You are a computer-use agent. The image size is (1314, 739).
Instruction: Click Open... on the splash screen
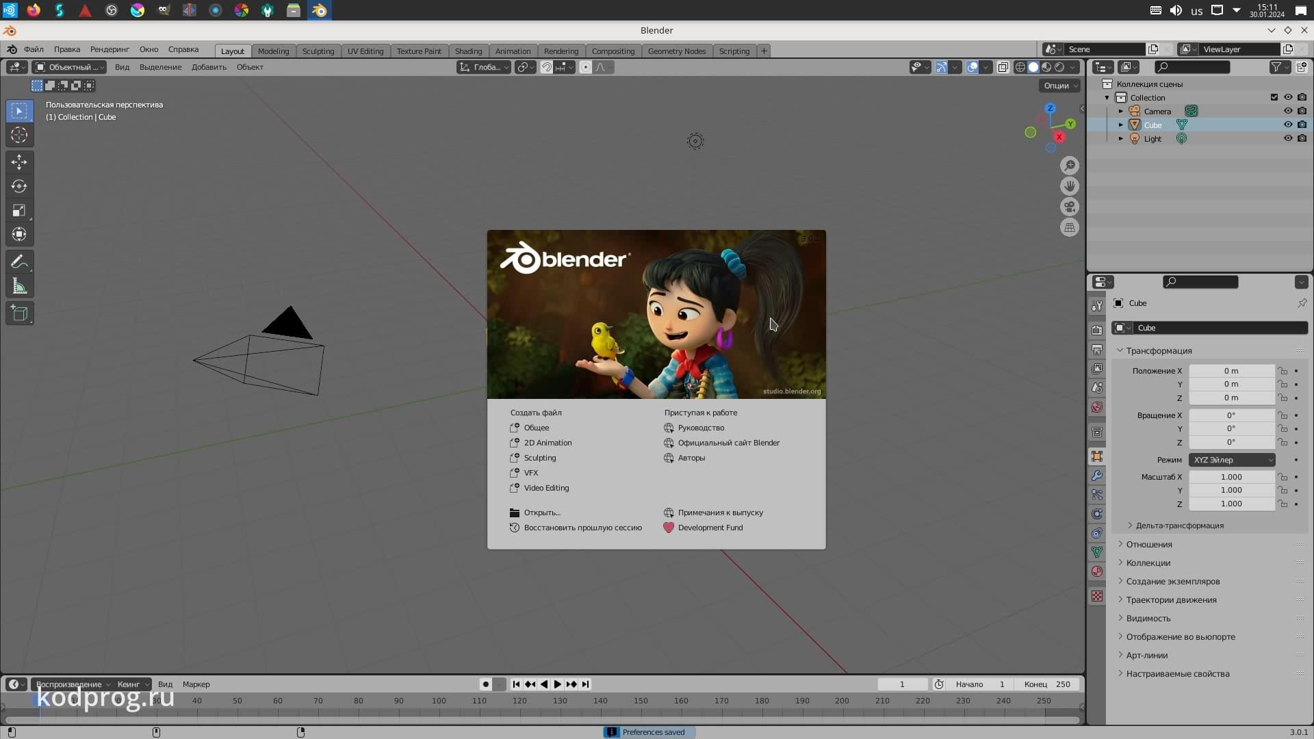542,513
